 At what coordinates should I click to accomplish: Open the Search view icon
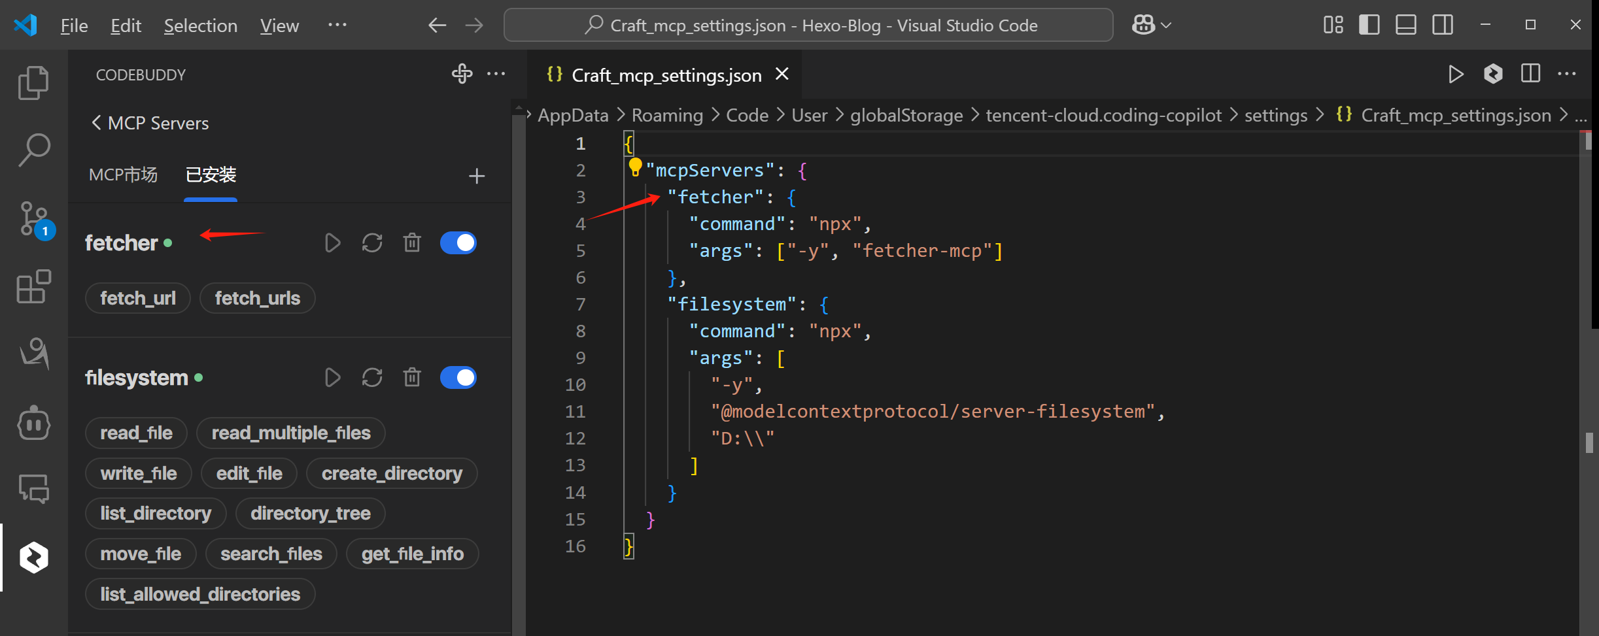pyautogui.click(x=33, y=149)
